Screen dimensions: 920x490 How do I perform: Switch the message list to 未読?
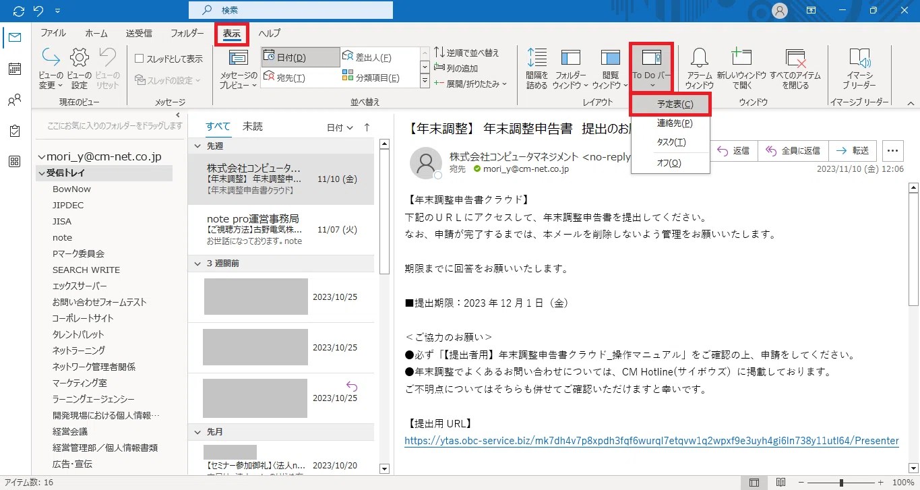point(253,127)
